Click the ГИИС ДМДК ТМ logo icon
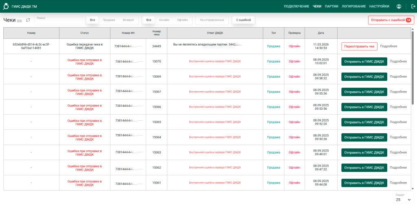Image resolution: width=417 pixels, height=206 pixels. 6,7
